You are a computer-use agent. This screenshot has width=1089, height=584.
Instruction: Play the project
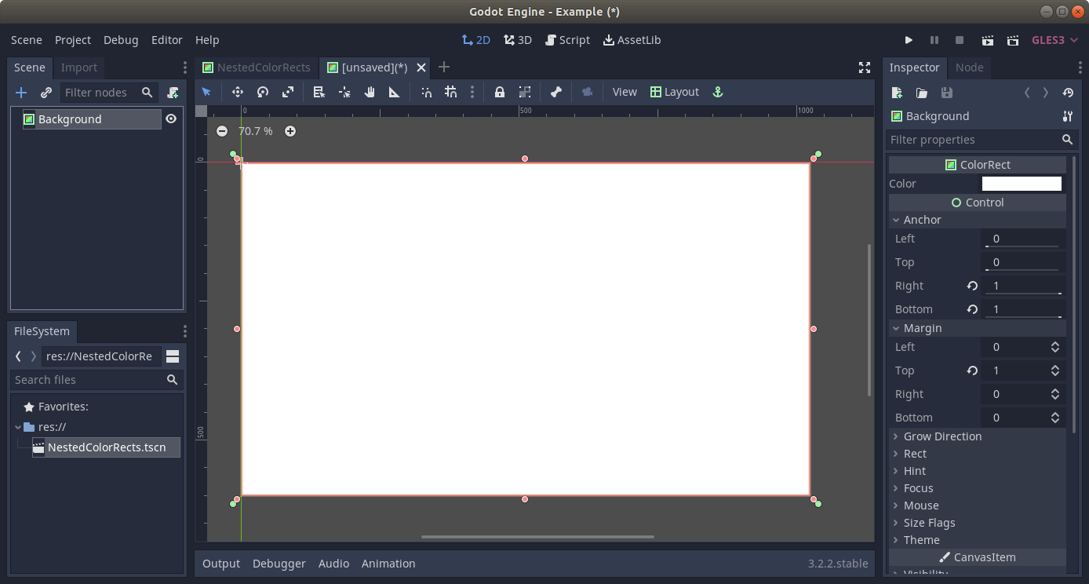909,40
